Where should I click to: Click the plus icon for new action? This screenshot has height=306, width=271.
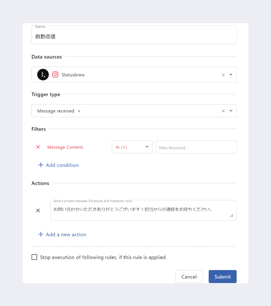(41, 234)
